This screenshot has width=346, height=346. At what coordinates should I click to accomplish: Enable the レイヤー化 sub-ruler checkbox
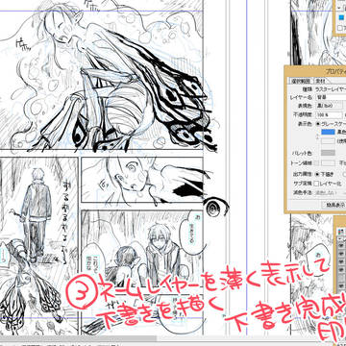point(316,184)
